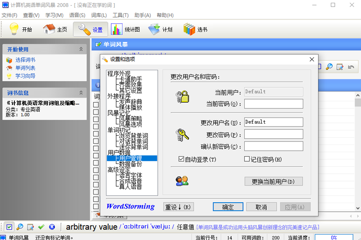Click the 重设 button
Viewport: 361px width, 240px height.
pyautogui.click(x=178, y=207)
